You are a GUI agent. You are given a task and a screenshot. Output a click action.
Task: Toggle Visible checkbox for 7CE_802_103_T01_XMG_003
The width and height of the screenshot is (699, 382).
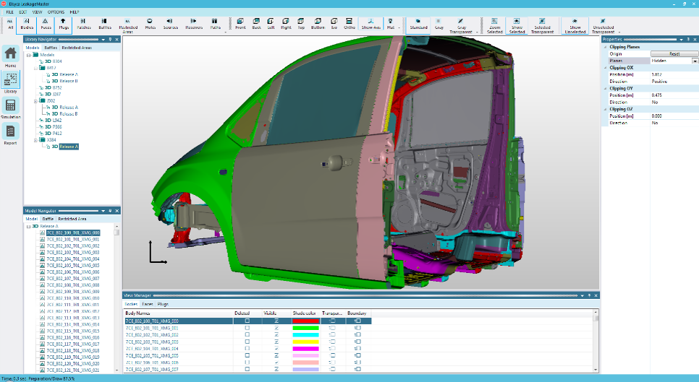[x=276, y=342]
